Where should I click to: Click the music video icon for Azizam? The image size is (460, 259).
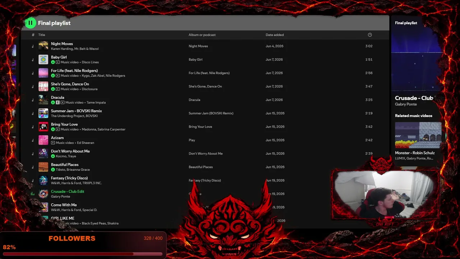(x=53, y=143)
